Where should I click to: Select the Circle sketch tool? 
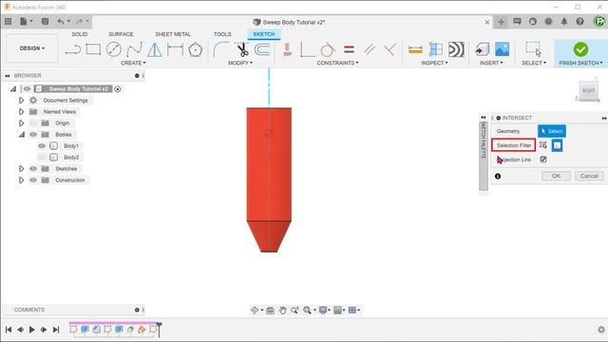(114, 49)
